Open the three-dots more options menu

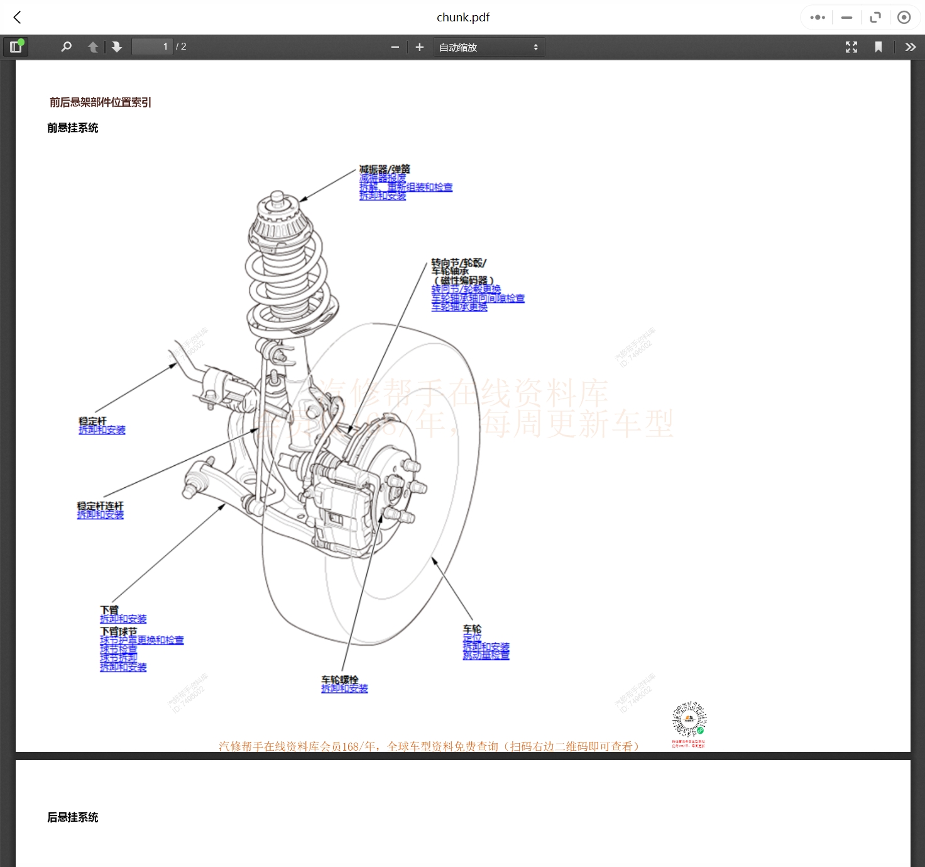[x=818, y=18]
